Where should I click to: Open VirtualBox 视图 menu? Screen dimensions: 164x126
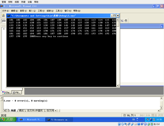coord(17,2)
